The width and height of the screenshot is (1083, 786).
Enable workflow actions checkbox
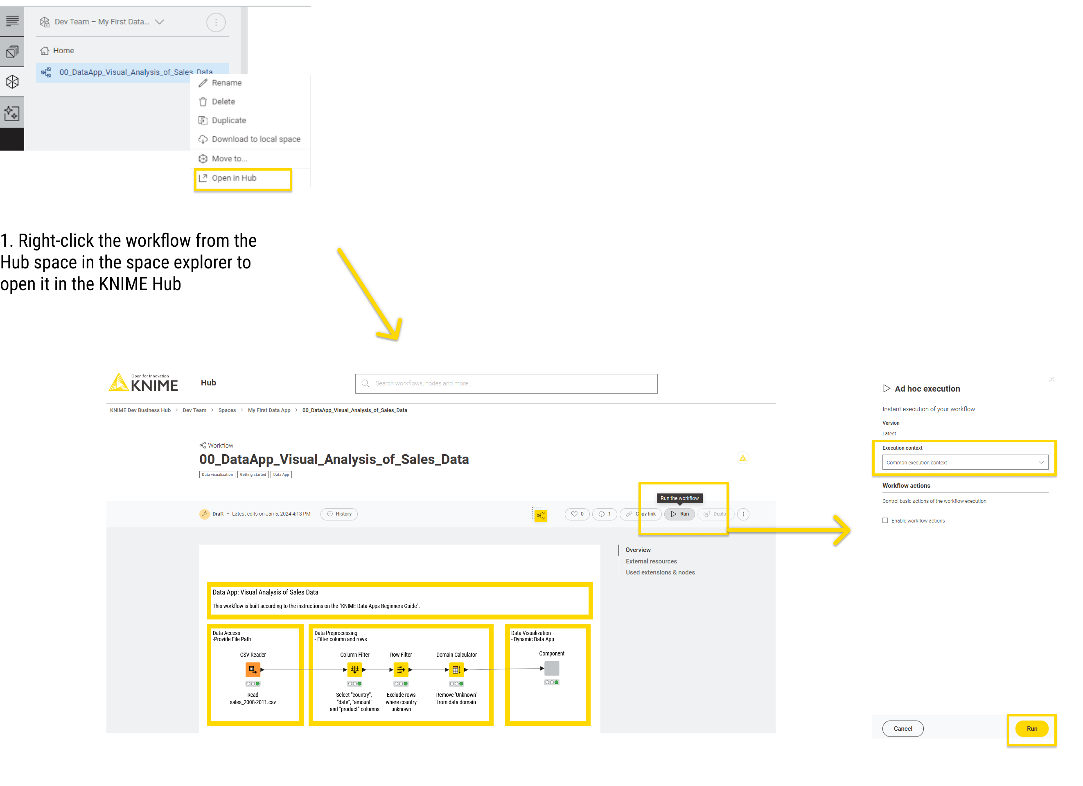tap(885, 521)
